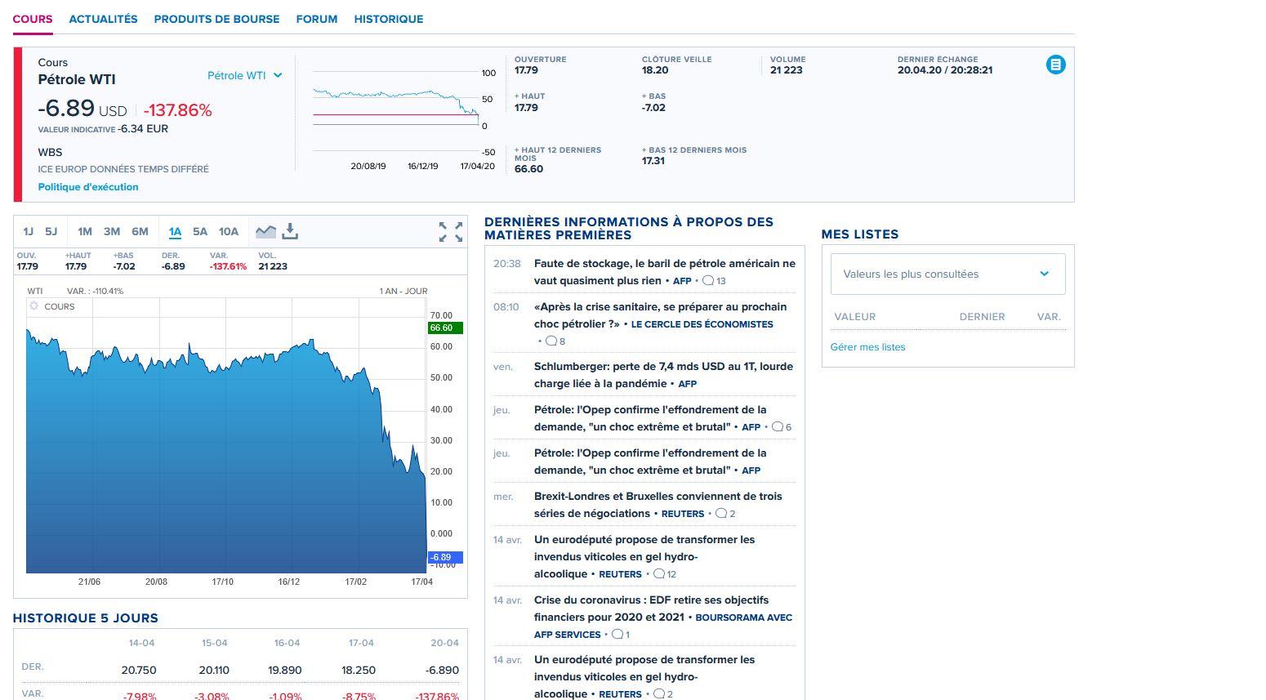Follow the Politique d'exécution link
Image resolution: width=1266 pixels, height=700 pixels.
pyautogui.click(x=88, y=187)
